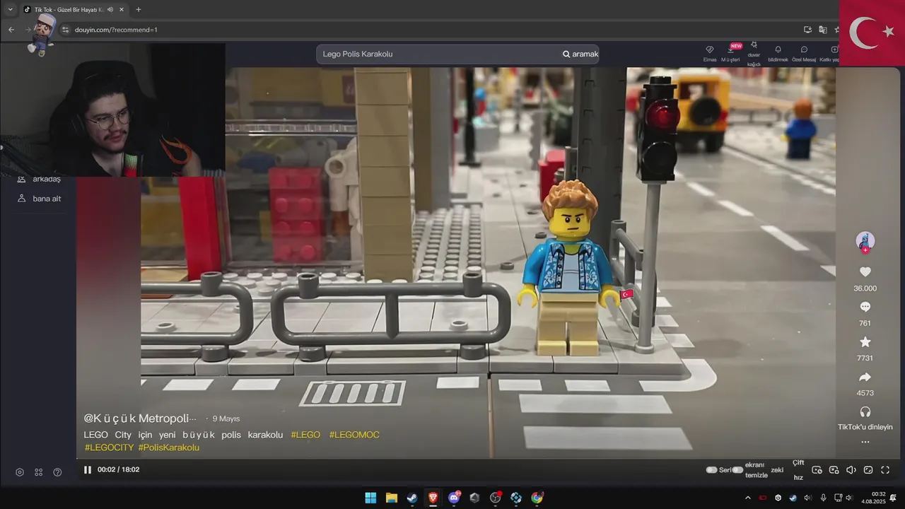Click the #LEGOMOC hashtag
The width and height of the screenshot is (905, 509).
[x=354, y=435]
